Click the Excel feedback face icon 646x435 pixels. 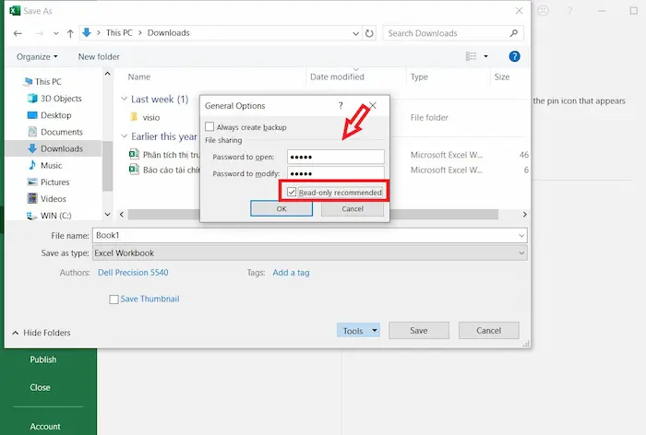pyautogui.click(x=543, y=10)
